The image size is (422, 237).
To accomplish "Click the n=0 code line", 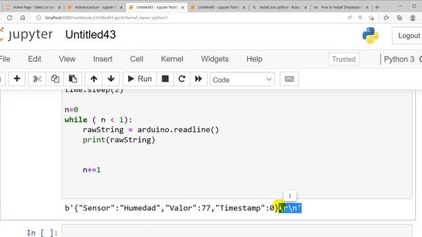I will coord(71,110).
